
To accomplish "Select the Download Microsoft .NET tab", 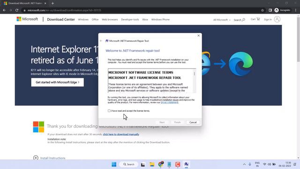I will coord(25,3).
